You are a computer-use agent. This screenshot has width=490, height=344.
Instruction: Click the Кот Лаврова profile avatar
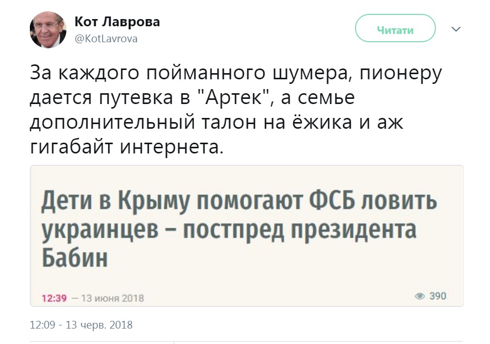(x=48, y=30)
